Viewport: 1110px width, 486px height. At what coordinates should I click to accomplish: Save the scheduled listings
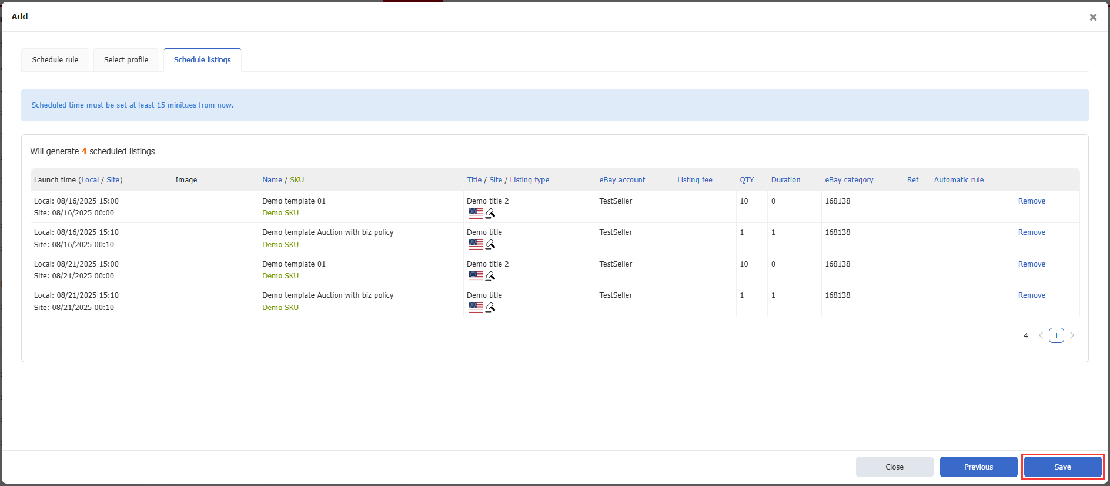coord(1062,467)
